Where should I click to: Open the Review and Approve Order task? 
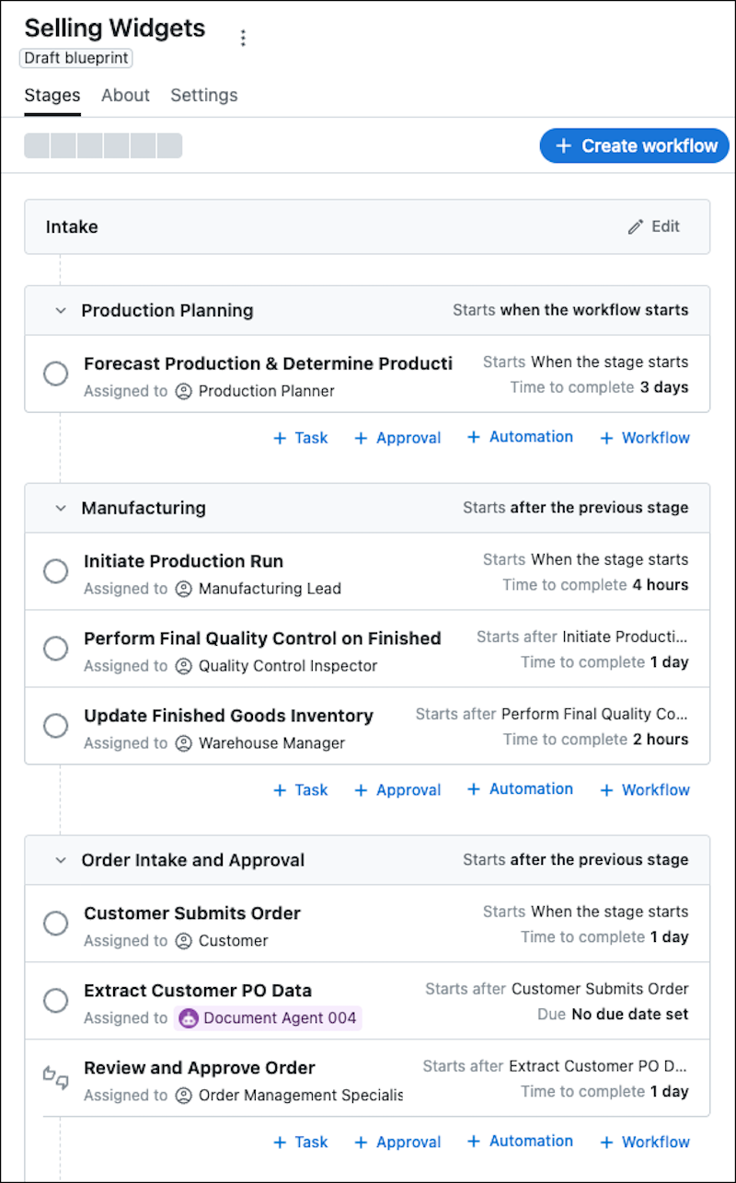click(x=200, y=1068)
